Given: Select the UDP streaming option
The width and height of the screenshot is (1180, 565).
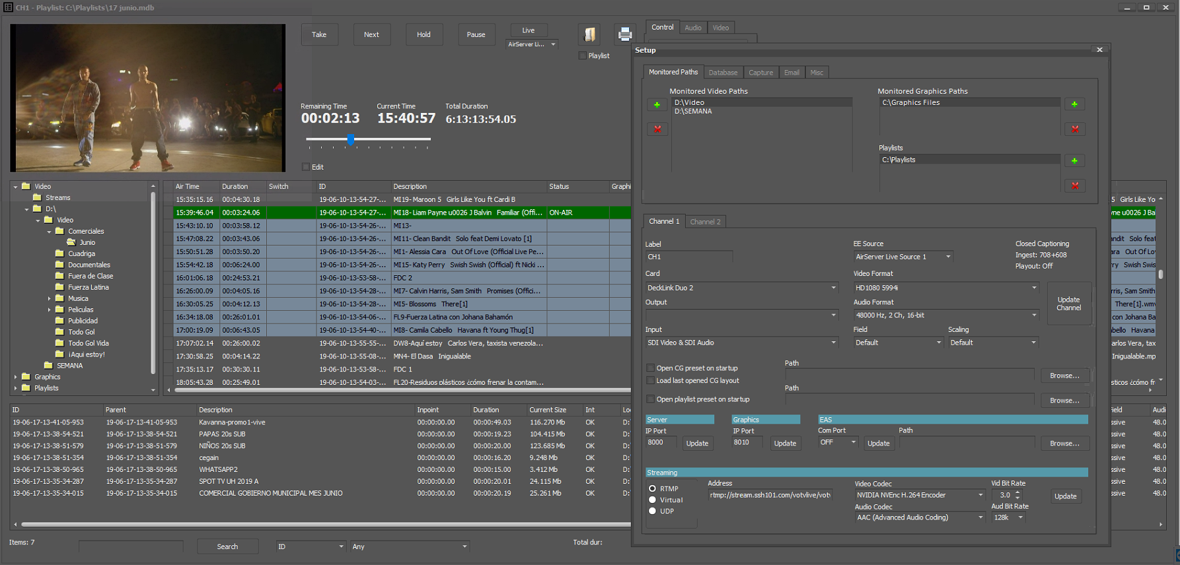Looking at the screenshot, I should point(653,511).
